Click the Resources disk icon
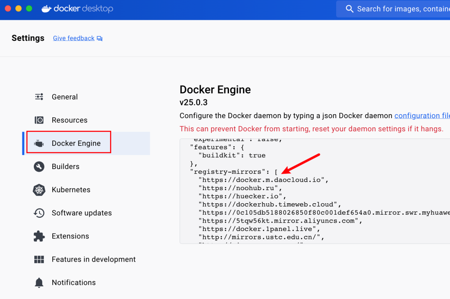Viewport: 450px width, 299px height. (x=39, y=120)
